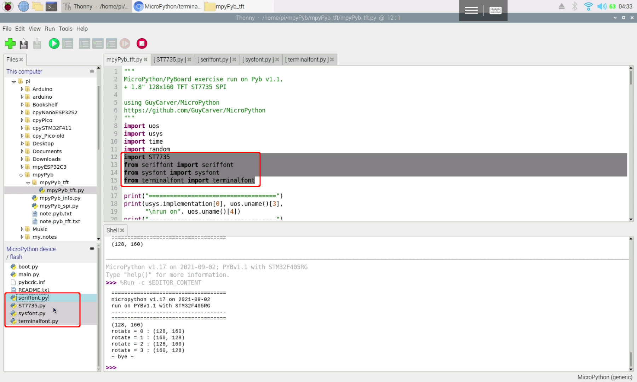637x382 pixels.
Task: Create a new file in Thonny
Action: [10, 44]
